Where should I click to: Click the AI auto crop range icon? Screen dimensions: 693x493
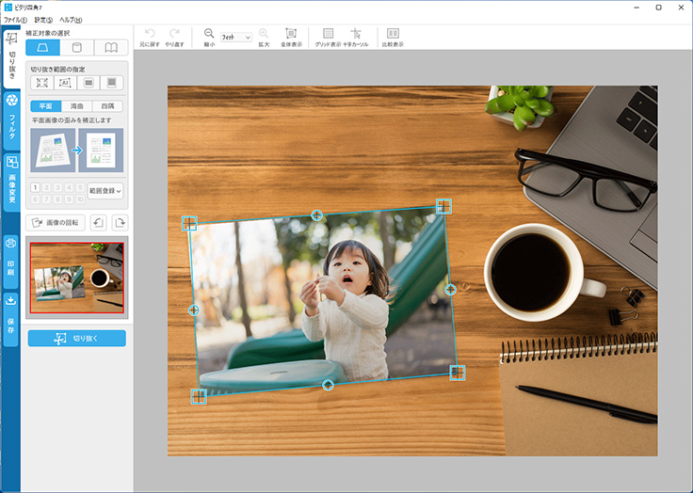(66, 83)
